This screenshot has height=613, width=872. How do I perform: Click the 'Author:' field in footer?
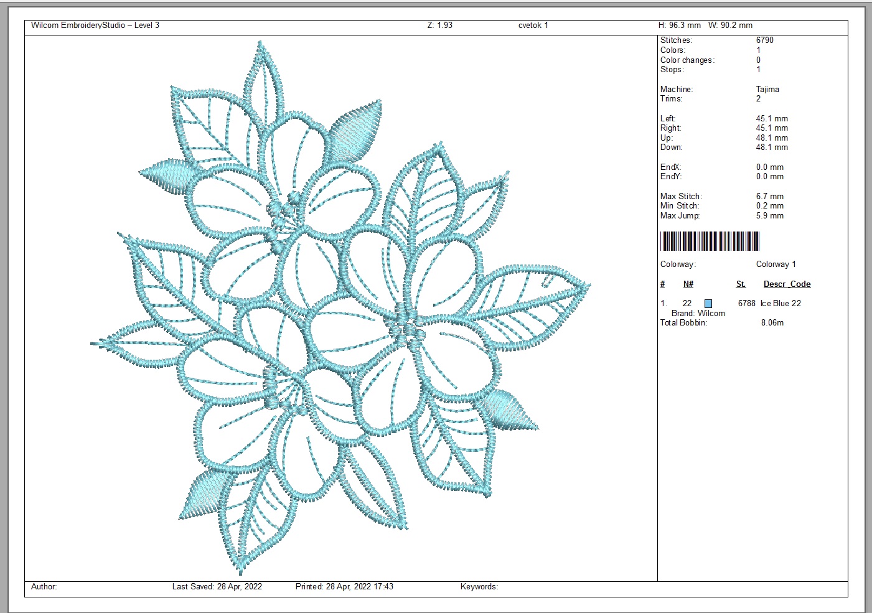point(44,587)
